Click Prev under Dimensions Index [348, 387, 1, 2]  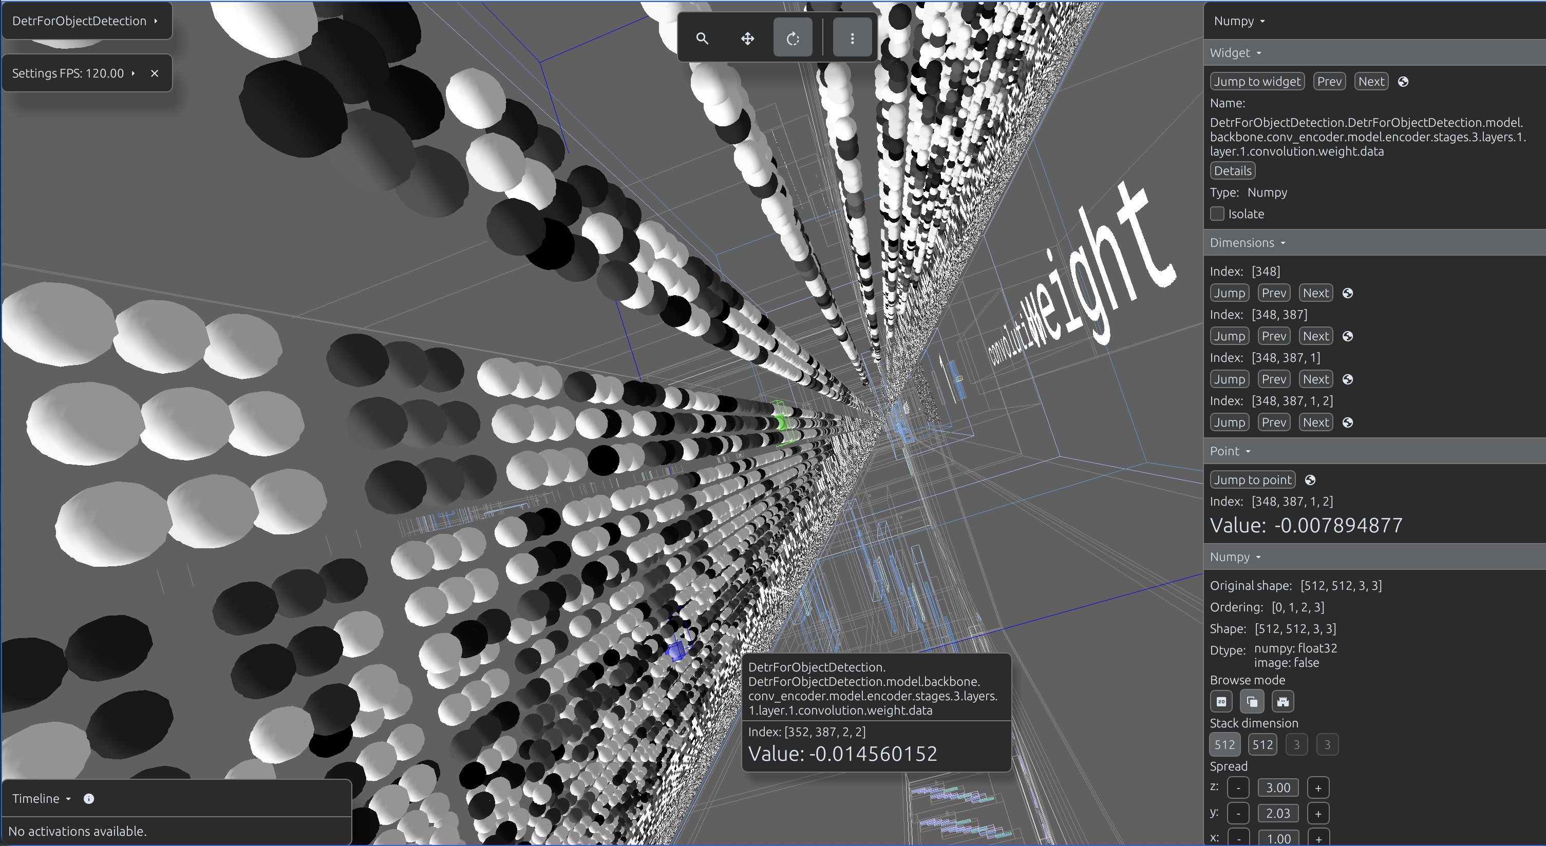(1274, 422)
